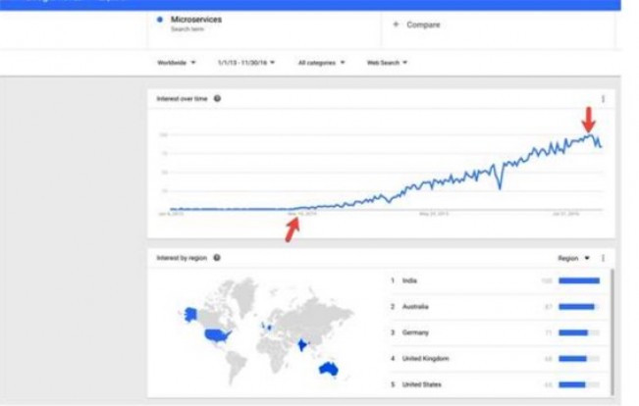The image size is (639, 406).
Task: Open the Interest by region three-dot menu
Action: click(603, 258)
